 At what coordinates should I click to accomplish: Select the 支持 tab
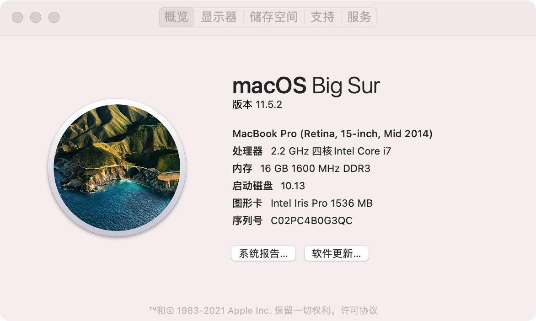pos(322,17)
